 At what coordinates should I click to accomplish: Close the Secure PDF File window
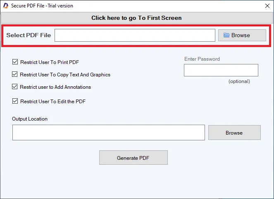point(267,6)
